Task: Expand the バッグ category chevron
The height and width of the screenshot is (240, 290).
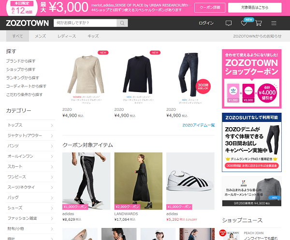Action: click(x=52, y=198)
